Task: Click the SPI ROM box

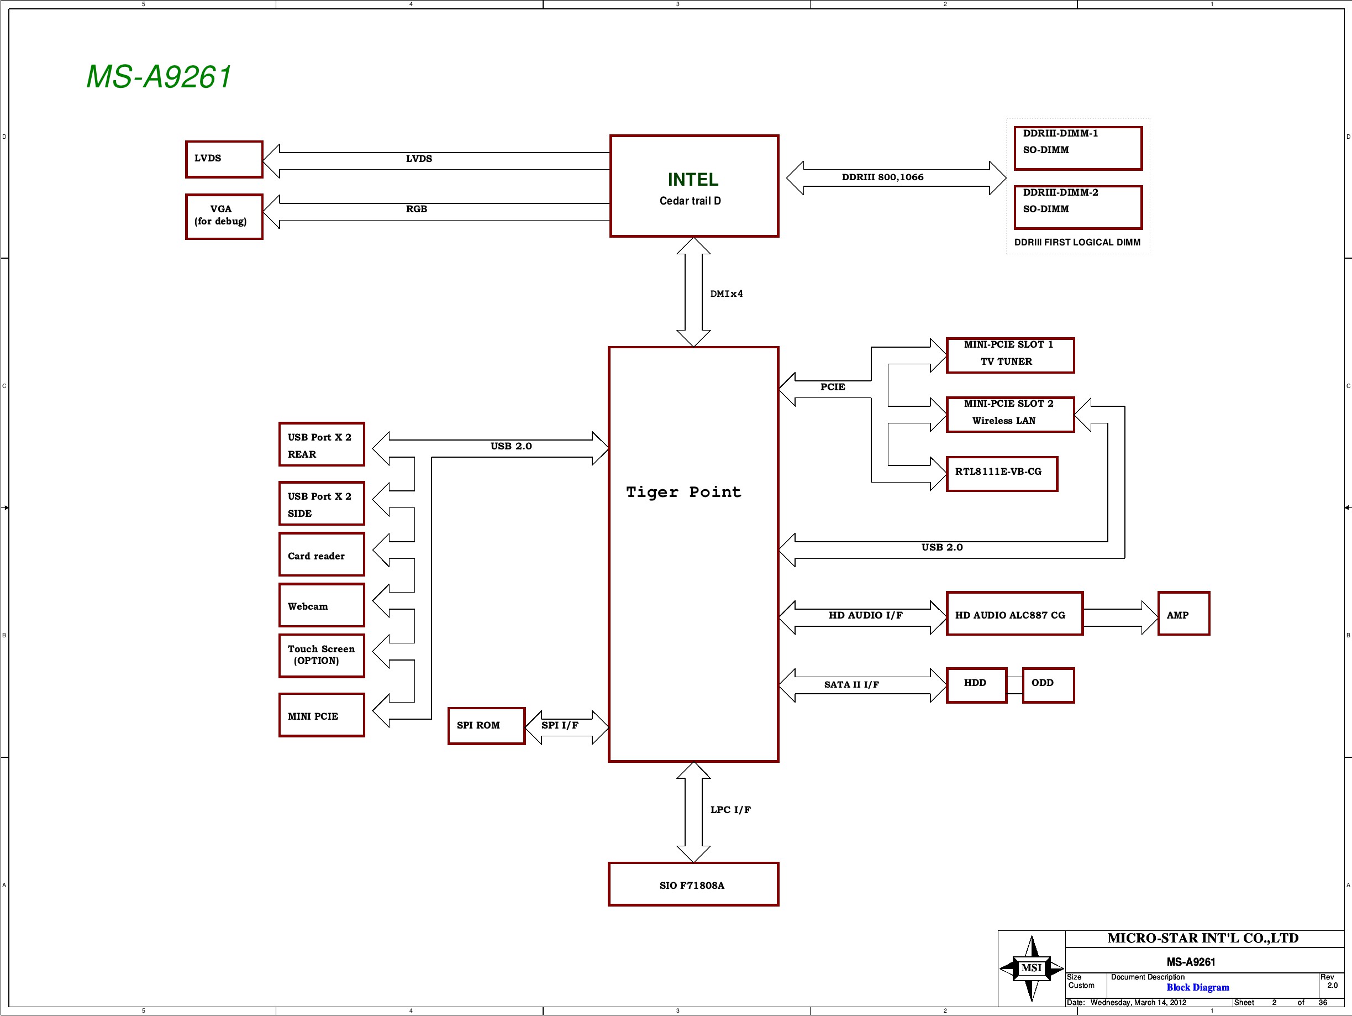Action: (x=486, y=725)
